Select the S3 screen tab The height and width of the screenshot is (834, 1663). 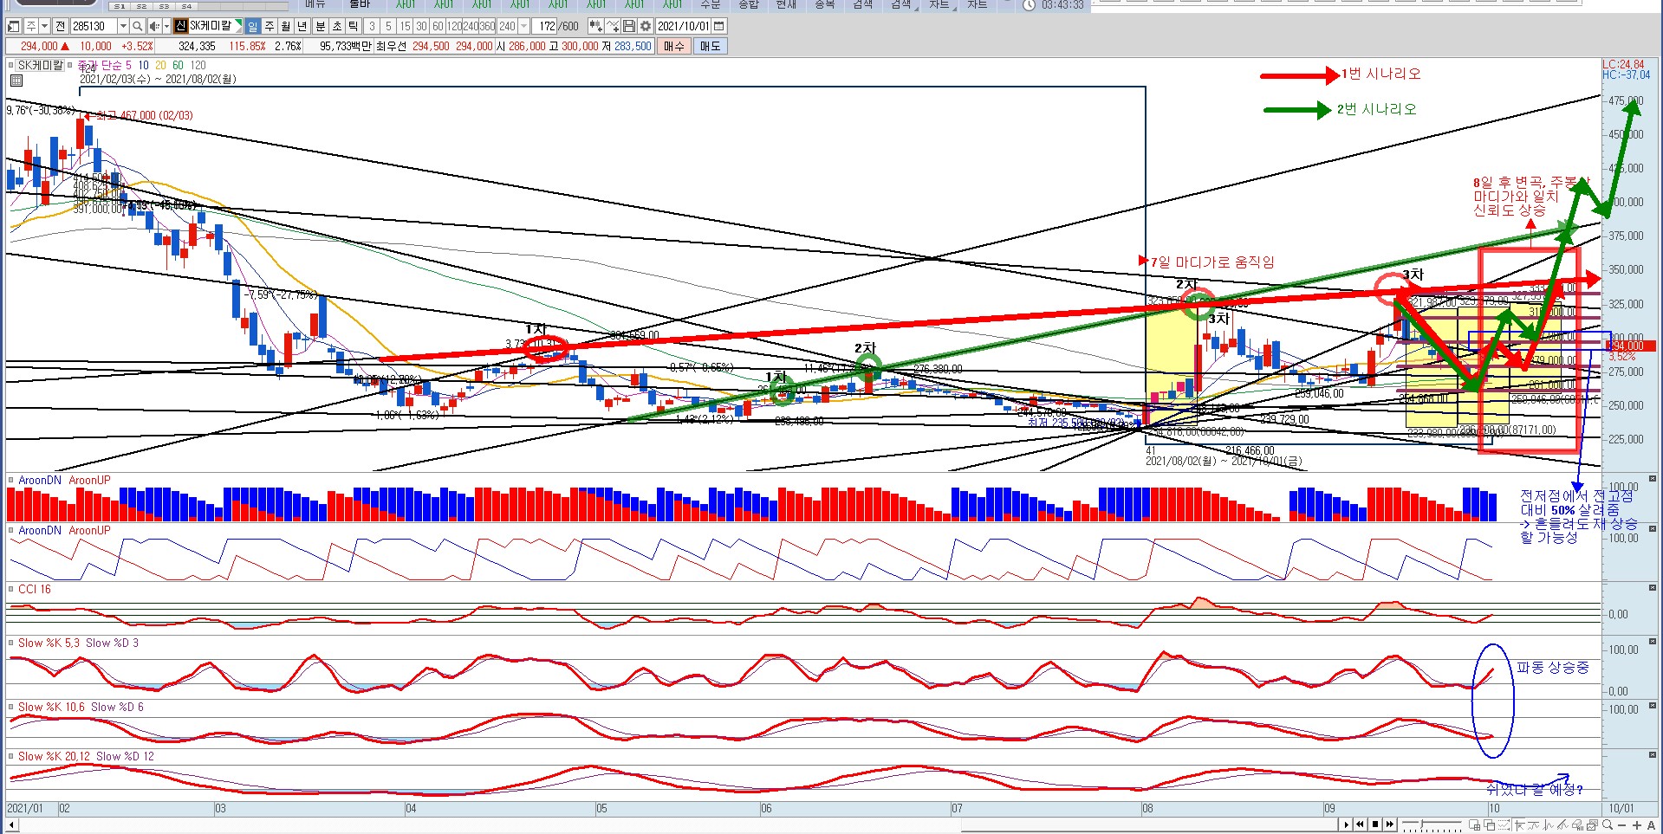click(x=164, y=6)
